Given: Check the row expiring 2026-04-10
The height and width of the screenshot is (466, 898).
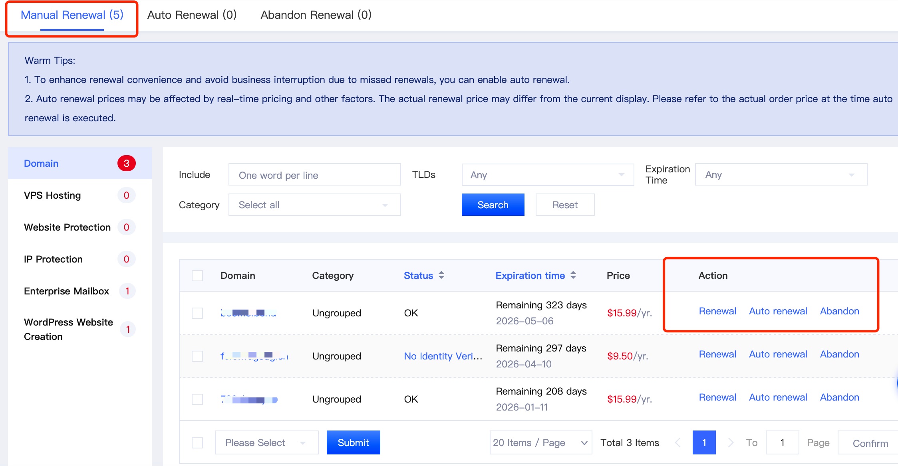Looking at the screenshot, I should (x=197, y=356).
